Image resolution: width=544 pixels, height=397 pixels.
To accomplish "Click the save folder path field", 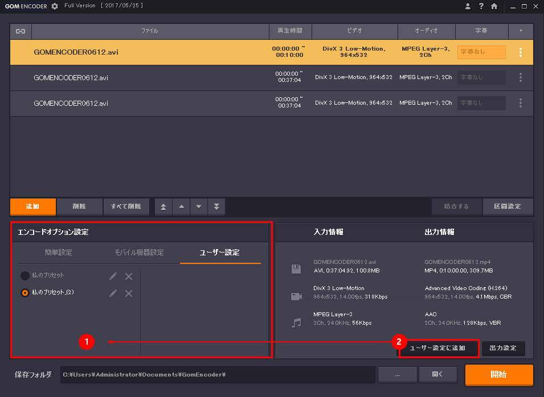I will (x=218, y=375).
